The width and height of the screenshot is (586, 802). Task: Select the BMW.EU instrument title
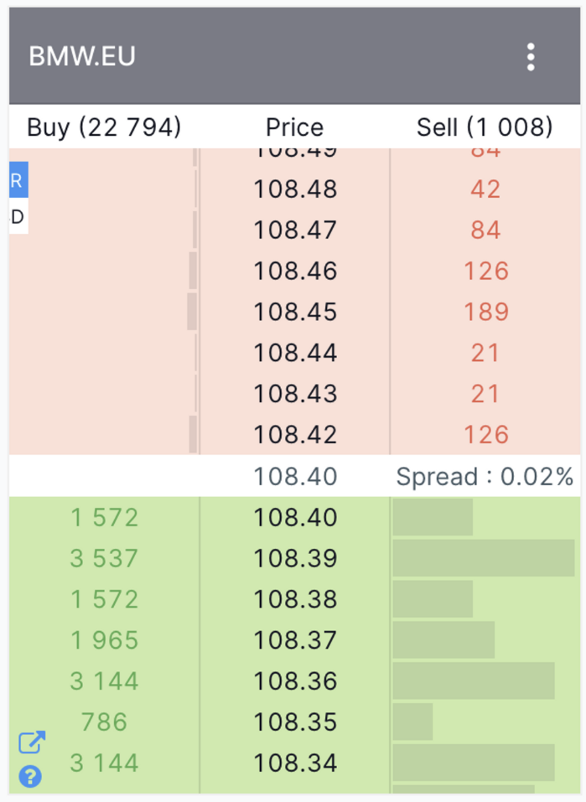pyautogui.click(x=82, y=56)
